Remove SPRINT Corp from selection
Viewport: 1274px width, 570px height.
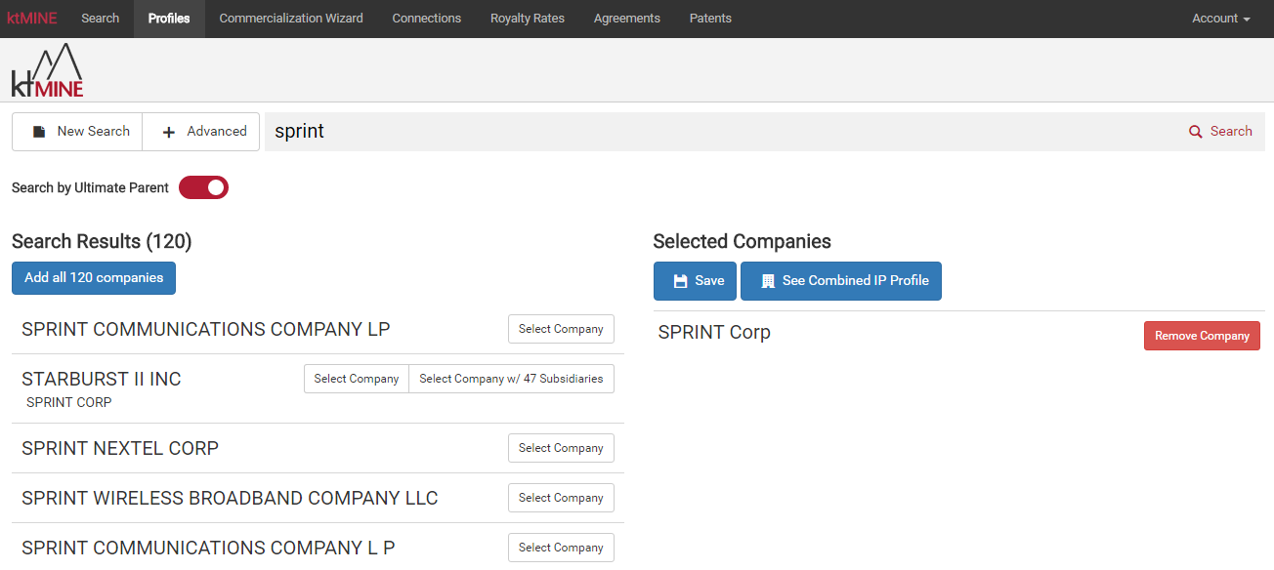pyautogui.click(x=1202, y=336)
